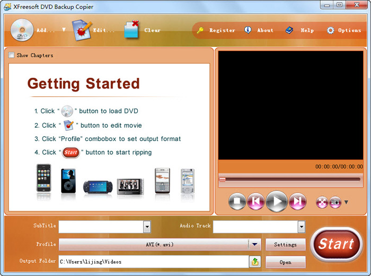The height and width of the screenshot is (276, 371).
Task: Click the "Getting Started" heading
Action: (x=84, y=84)
